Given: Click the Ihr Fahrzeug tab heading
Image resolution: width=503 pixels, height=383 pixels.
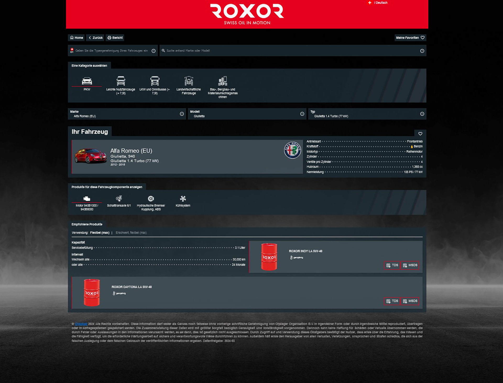Looking at the screenshot, I should 90,131.
